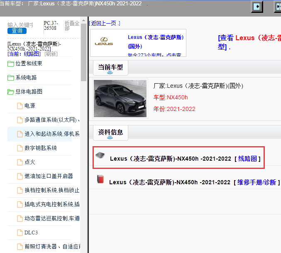Click the 返回上一页 back link
The width and height of the screenshot is (281, 253).
105,23
